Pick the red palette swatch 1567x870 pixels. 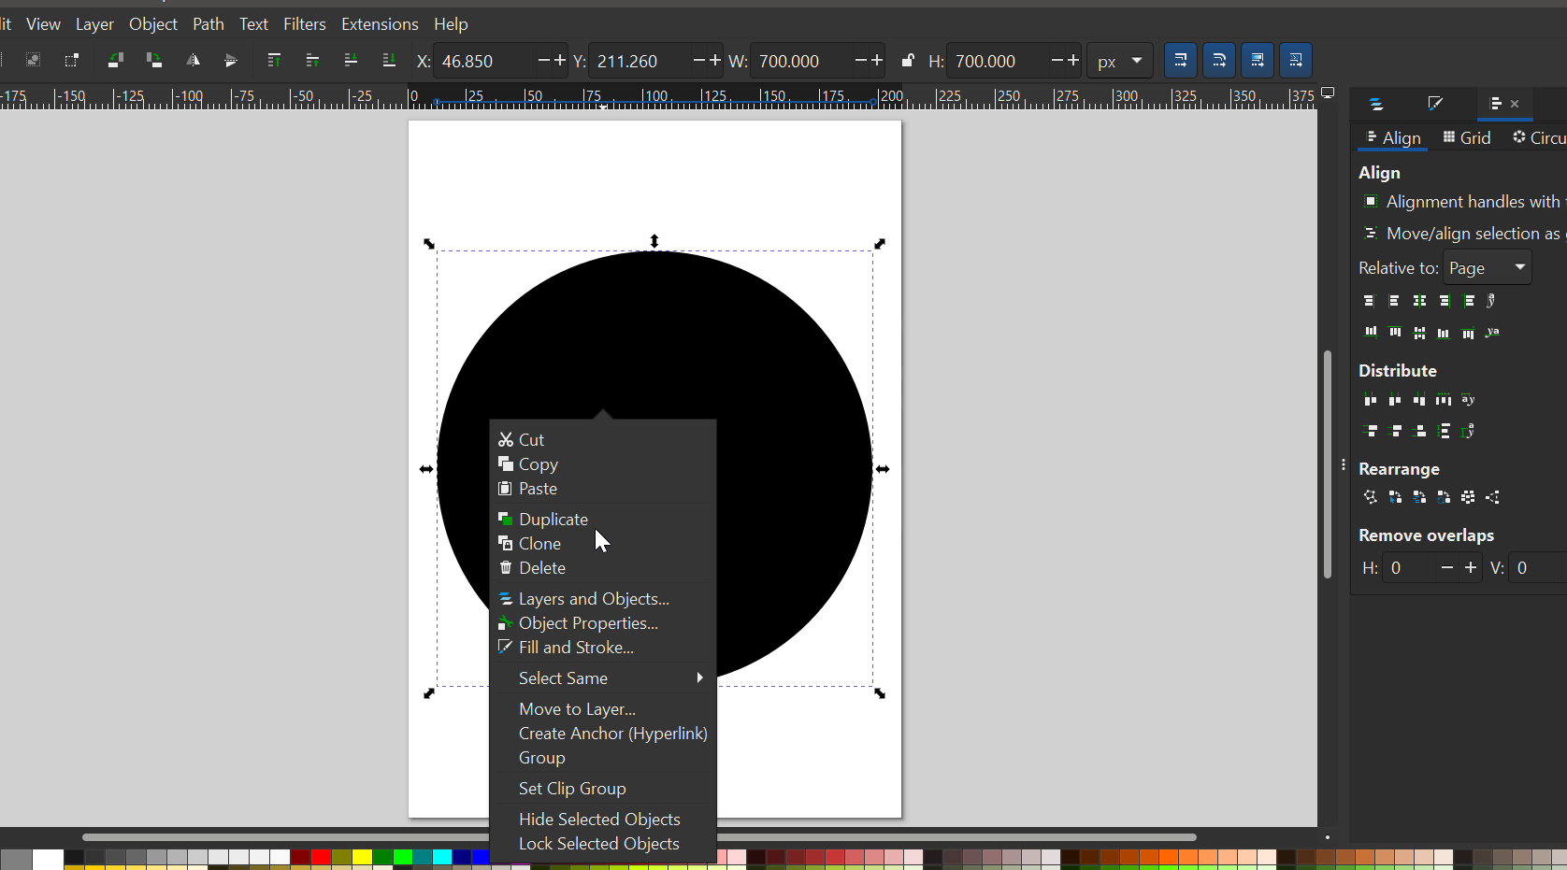point(322,857)
